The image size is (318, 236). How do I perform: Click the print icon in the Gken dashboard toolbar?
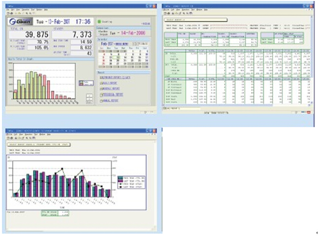click(x=11, y=13)
